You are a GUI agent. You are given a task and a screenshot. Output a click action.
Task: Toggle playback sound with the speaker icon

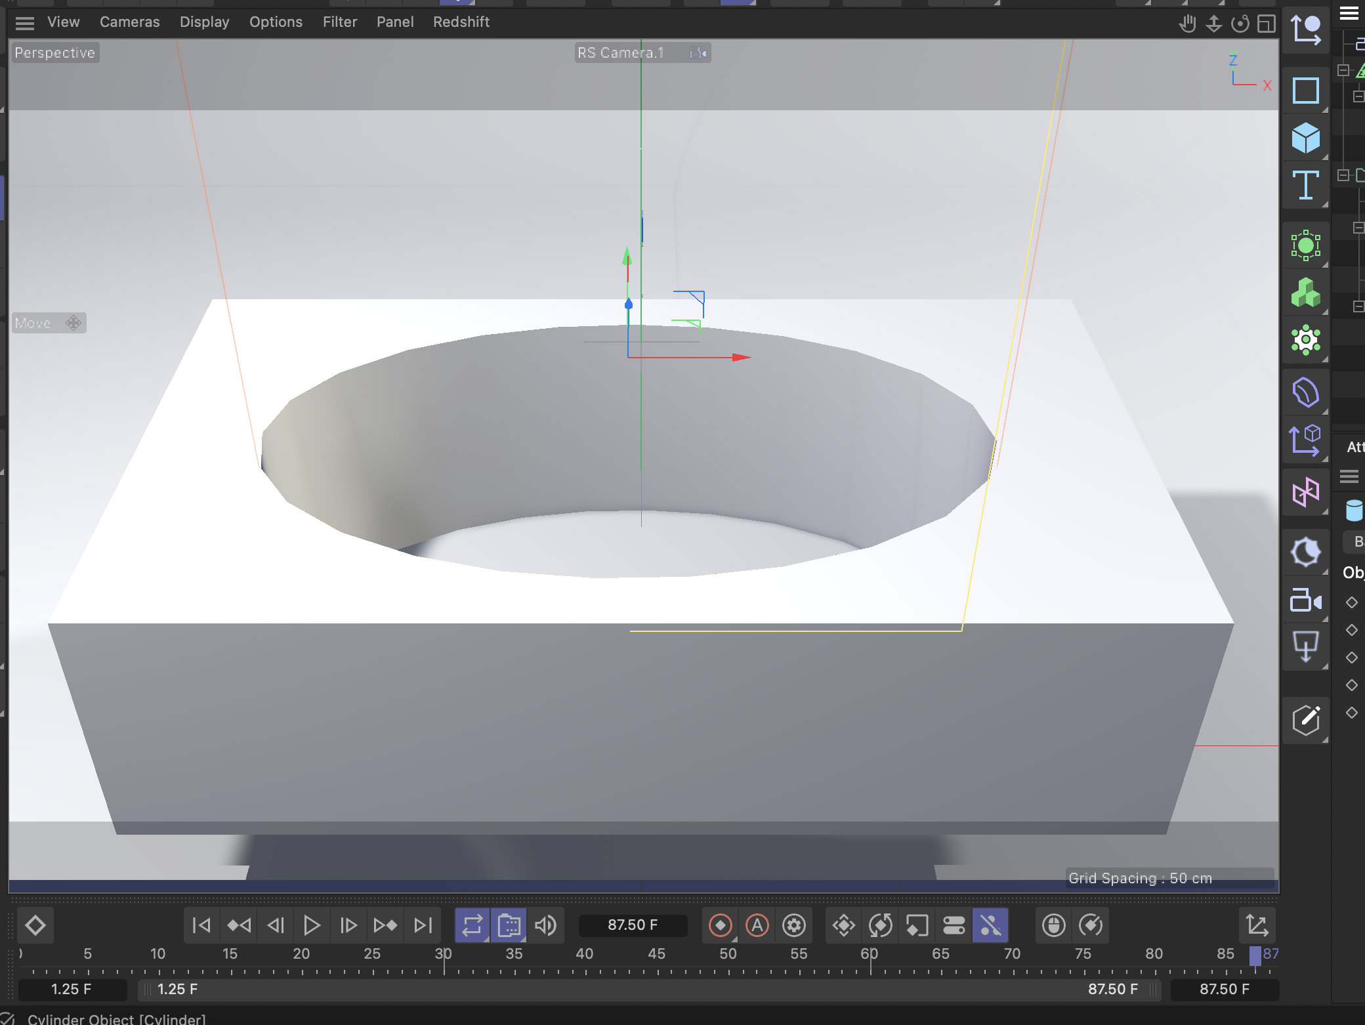tap(545, 925)
